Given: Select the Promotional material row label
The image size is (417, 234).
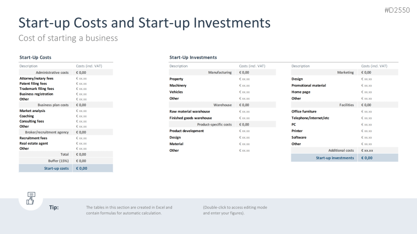Looking at the screenshot, I should pyautogui.click(x=308, y=85).
